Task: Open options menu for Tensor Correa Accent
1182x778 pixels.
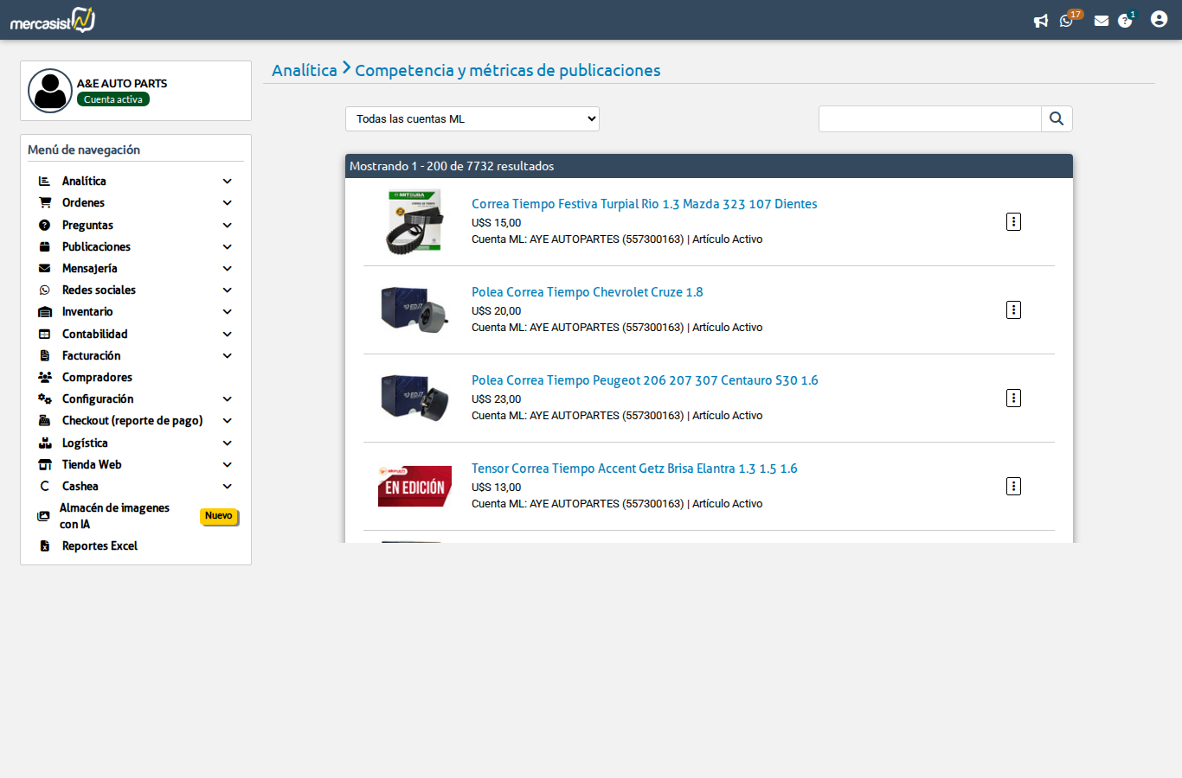Action: pos(1013,487)
